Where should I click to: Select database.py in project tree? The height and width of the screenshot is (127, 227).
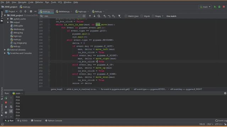coord(17,29)
